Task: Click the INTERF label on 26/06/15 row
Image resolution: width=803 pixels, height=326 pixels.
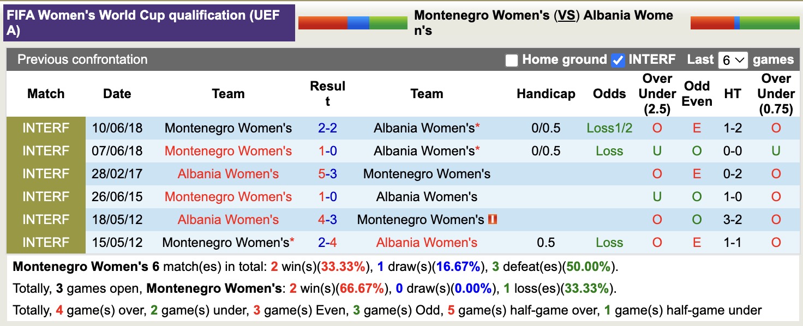Action: 46,197
